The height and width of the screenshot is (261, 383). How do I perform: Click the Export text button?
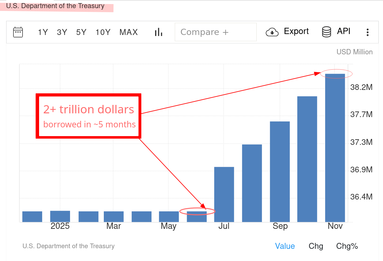pyautogui.click(x=296, y=31)
